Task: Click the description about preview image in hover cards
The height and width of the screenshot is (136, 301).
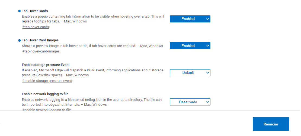Action: [x=92, y=46]
